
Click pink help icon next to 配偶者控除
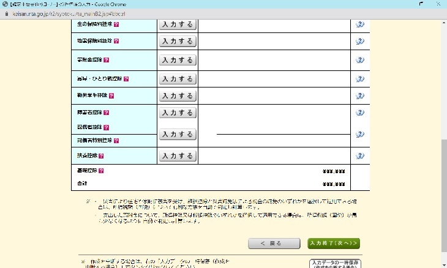point(107,127)
